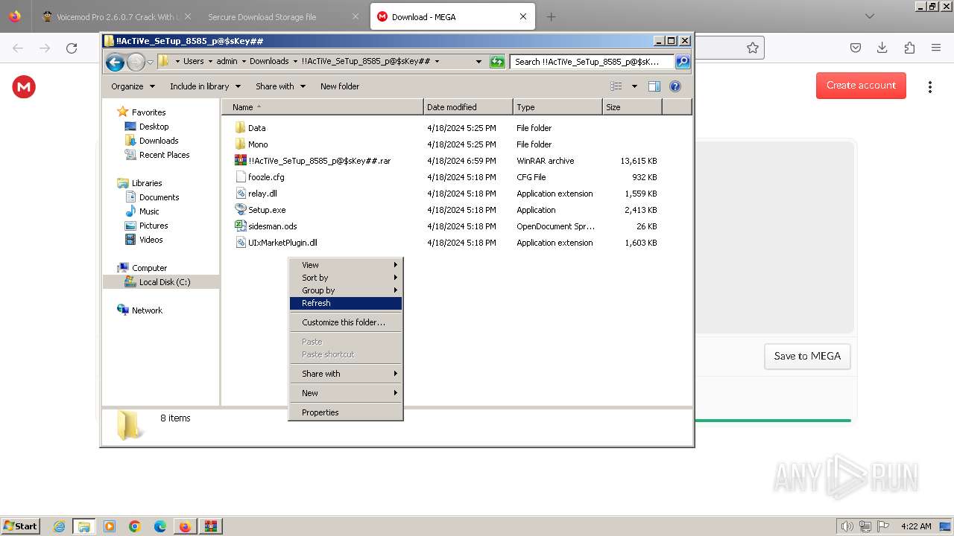Click the Save to MEGA button
This screenshot has height=536, width=954.
pyautogui.click(x=807, y=356)
